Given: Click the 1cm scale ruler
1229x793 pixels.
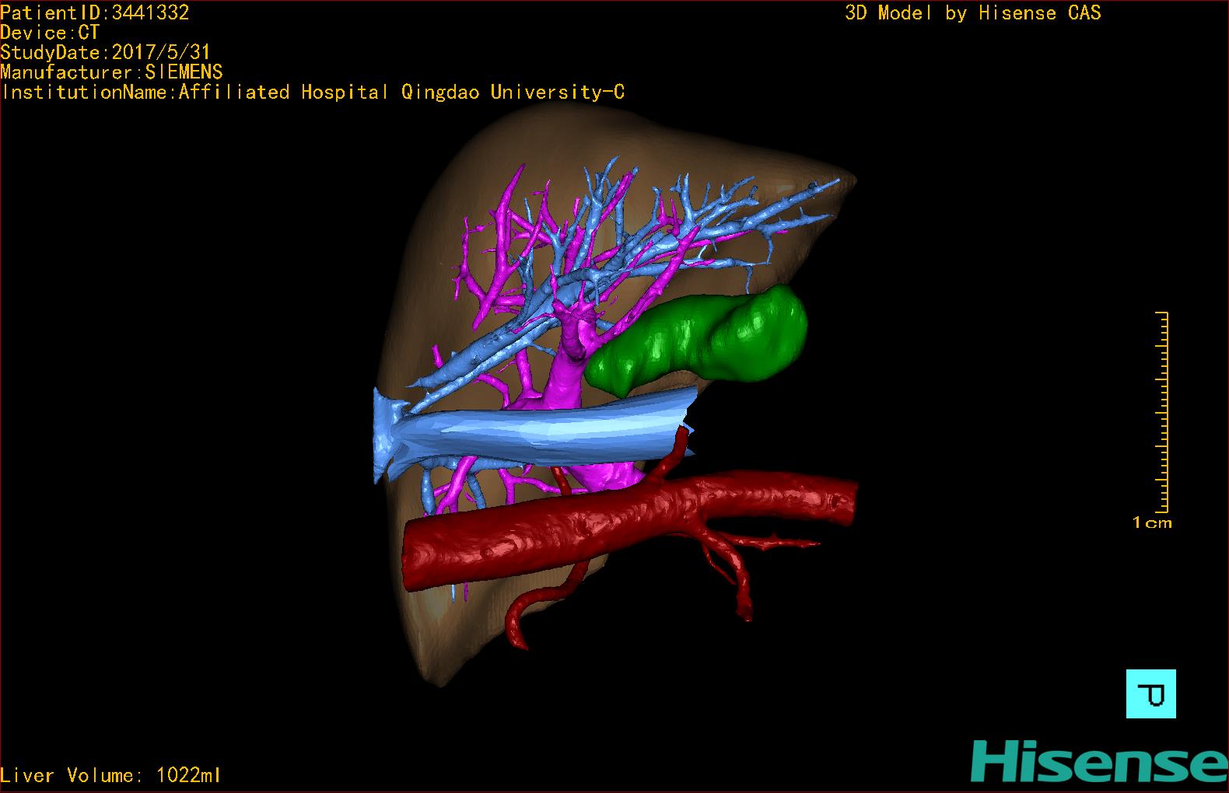Looking at the screenshot, I should click(x=1162, y=412).
